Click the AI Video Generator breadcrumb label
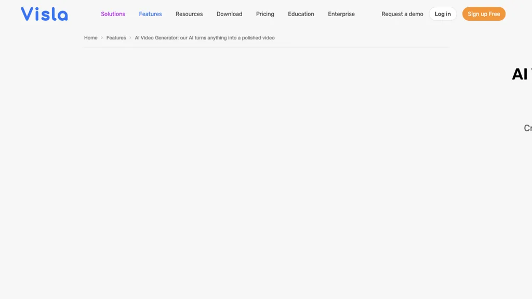The width and height of the screenshot is (532, 299). [205, 37]
